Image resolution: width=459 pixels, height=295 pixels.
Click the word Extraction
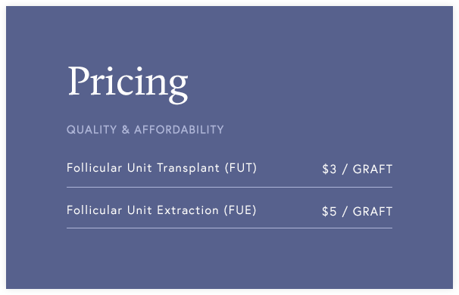[188, 210]
